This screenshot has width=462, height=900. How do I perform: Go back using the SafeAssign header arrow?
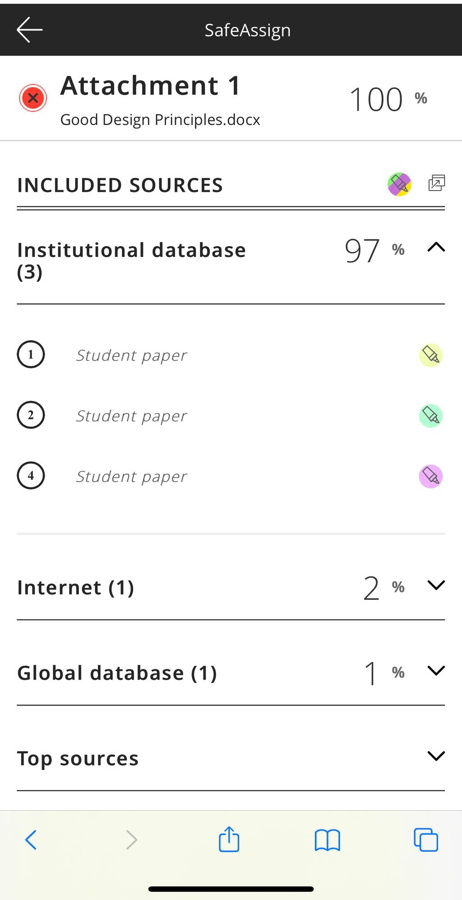pos(30,30)
